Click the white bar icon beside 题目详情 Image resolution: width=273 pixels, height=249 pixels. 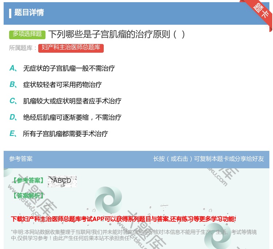click(x=10, y=13)
